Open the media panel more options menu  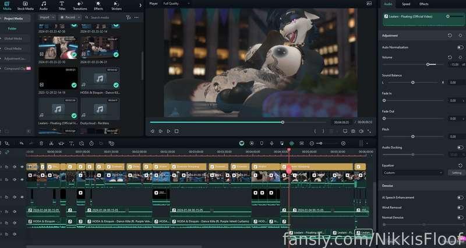tap(136, 18)
